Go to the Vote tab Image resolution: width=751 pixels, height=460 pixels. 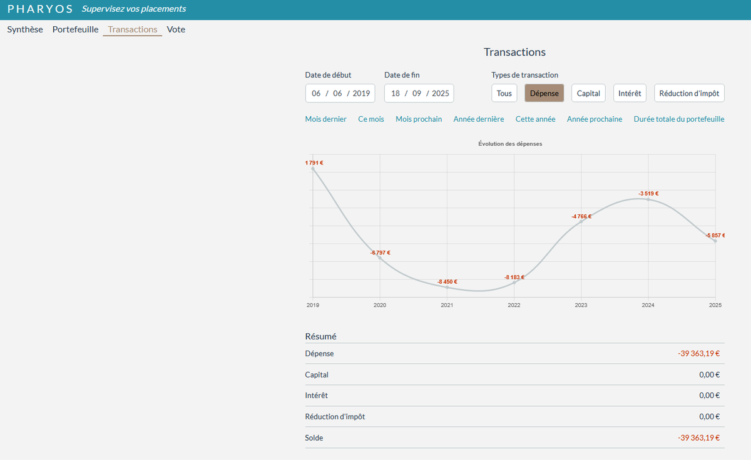click(176, 29)
